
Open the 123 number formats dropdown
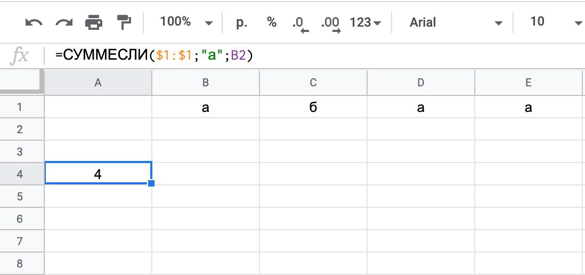(x=365, y=22)
